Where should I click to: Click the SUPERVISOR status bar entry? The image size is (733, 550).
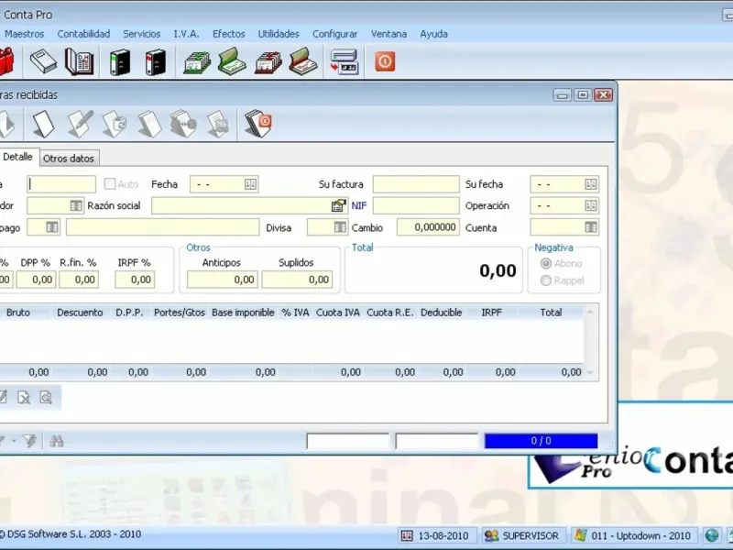524,535
